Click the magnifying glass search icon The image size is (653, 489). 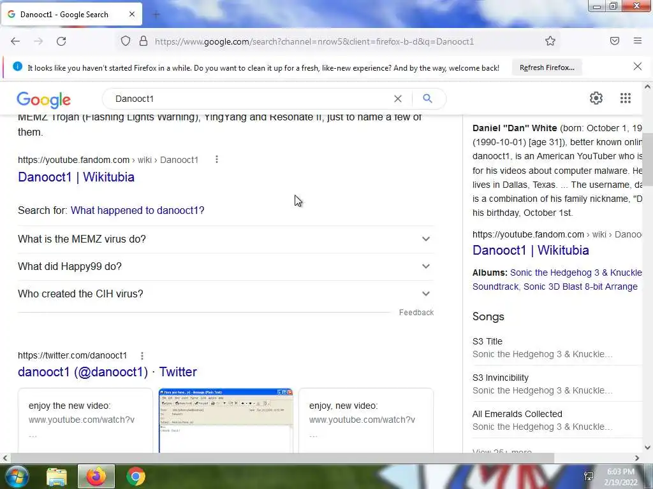[x=427, y=99]
